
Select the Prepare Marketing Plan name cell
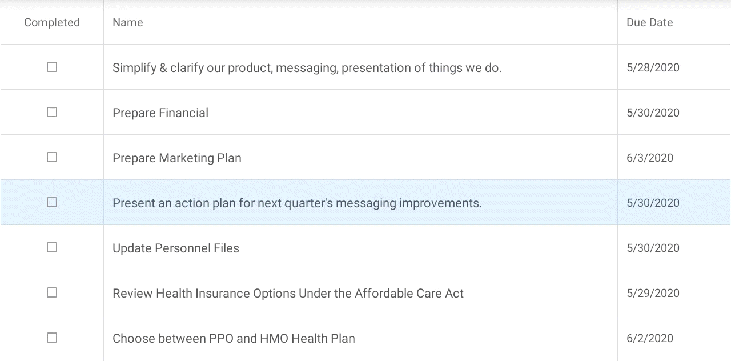click(360, 158)
